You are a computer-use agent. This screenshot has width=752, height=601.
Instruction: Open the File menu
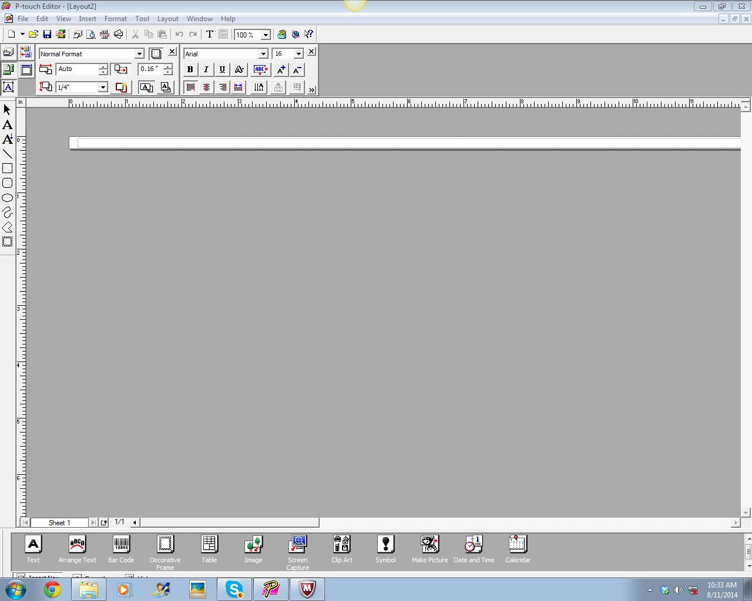pos(23,19)
